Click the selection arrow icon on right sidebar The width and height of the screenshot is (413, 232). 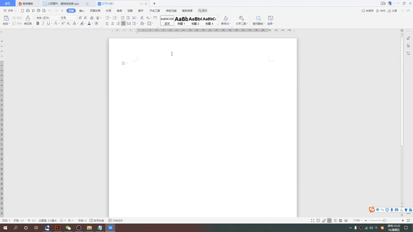click(x=408, y=46)
